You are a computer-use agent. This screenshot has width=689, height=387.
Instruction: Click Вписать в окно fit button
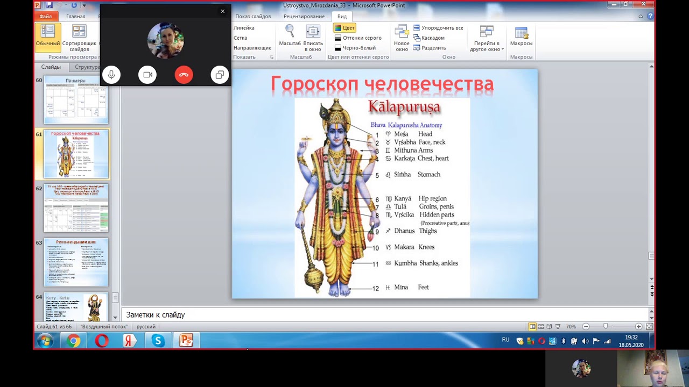313,38
